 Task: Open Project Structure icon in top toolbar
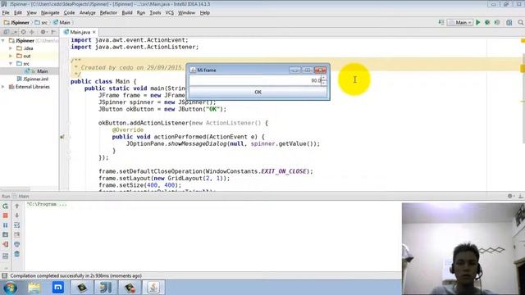click(509, 22)
